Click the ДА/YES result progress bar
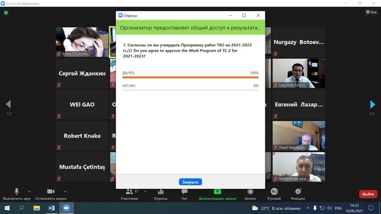 pyautogui.click(x=190, y=77)
